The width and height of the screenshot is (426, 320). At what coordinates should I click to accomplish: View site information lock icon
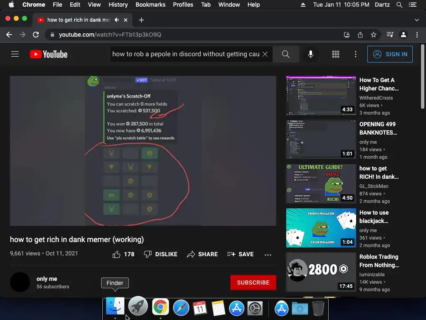(x=52, y=35)
